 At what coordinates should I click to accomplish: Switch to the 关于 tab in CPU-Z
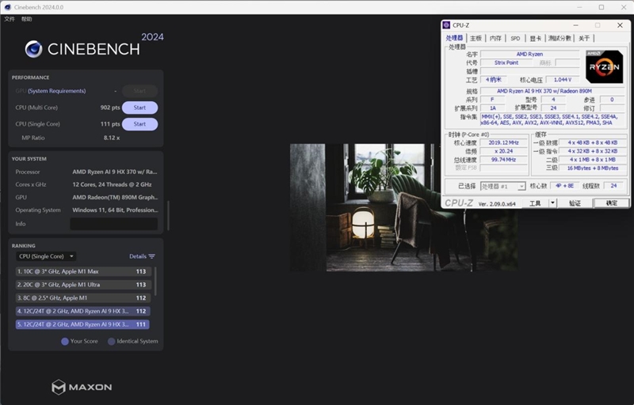[x=584, y=38]
